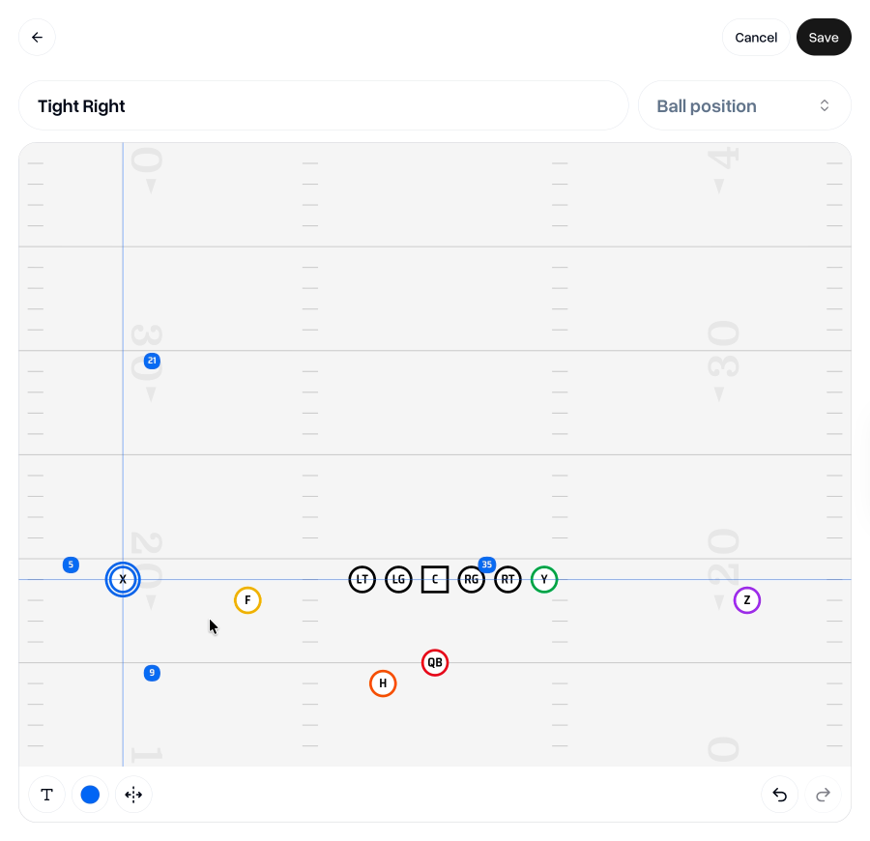Screen dimensions: 870x841
Task: Open the blue color picker swatch
Action: (90, 795)
